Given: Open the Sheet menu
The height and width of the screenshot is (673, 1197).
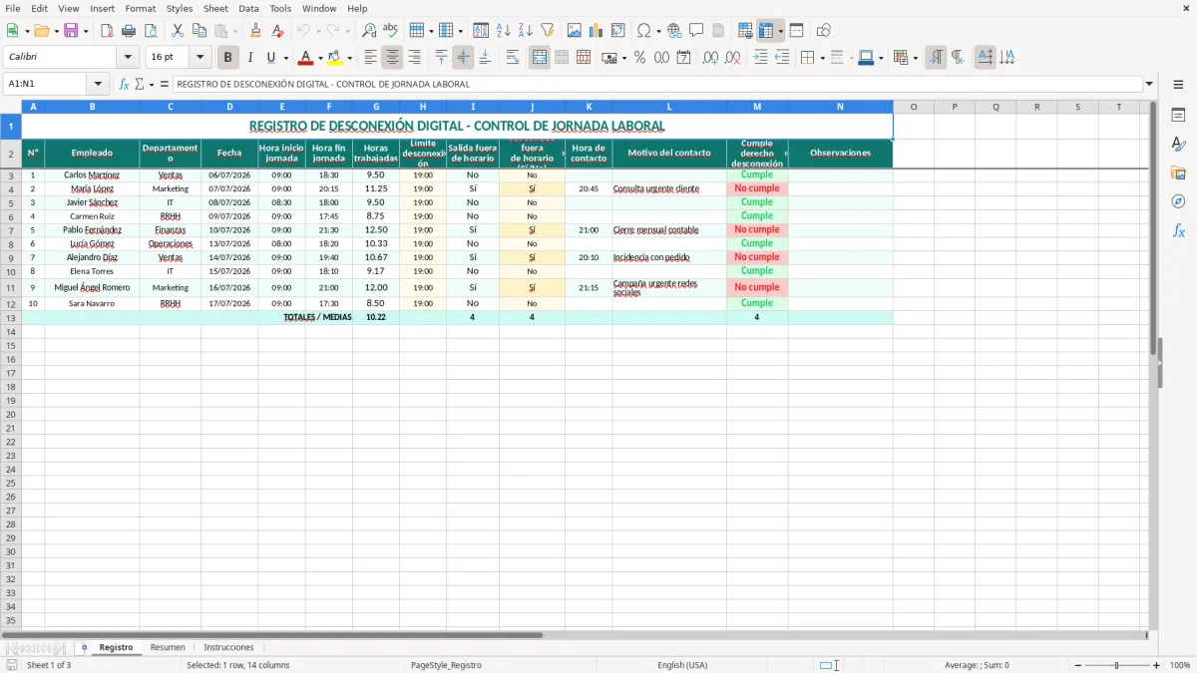Looking at the screenshot, I should [215, 8].
